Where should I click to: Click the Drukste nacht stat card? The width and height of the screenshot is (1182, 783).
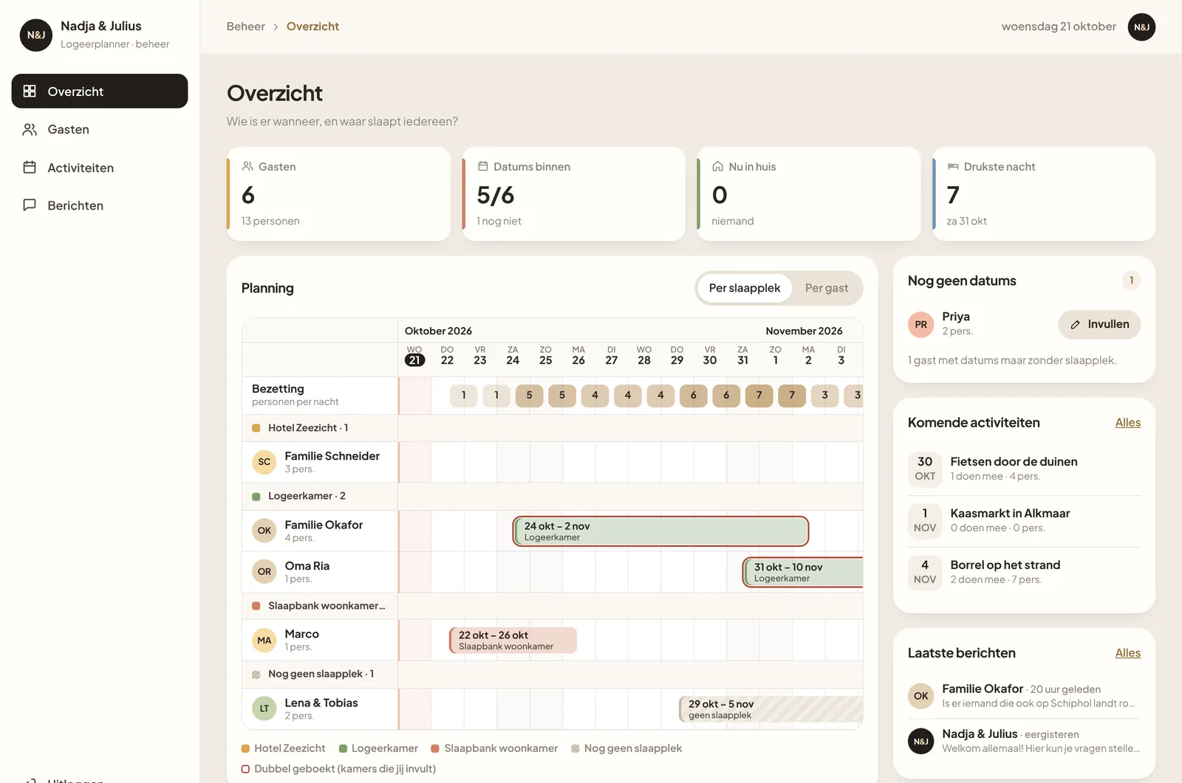pyautogui.click(x=1043, y=193)
